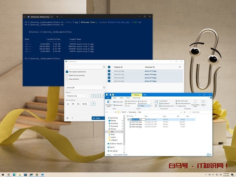Screen dimensions: 236x177
Task: Enable Match all occurrences checkbox
Action: click(67, 76)
